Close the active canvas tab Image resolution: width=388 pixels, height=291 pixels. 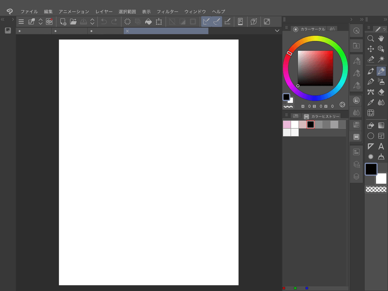(127, 31)
